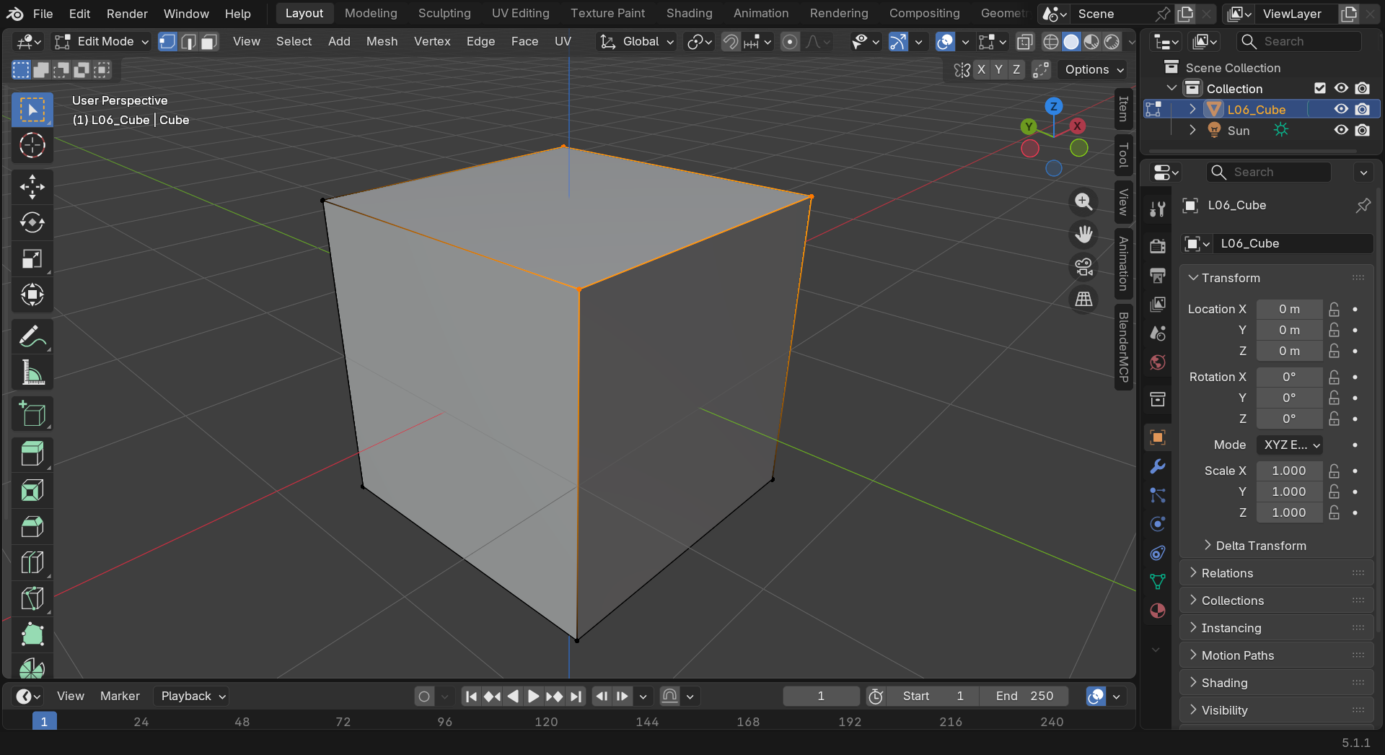Open the Mesh menu in viewport header
The height and width of the screenshot is (755, 1385).
pyautogui.click(x=382, y=41)
